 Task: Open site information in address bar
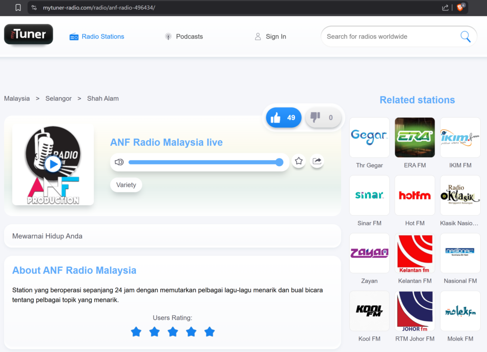(34, 8)
